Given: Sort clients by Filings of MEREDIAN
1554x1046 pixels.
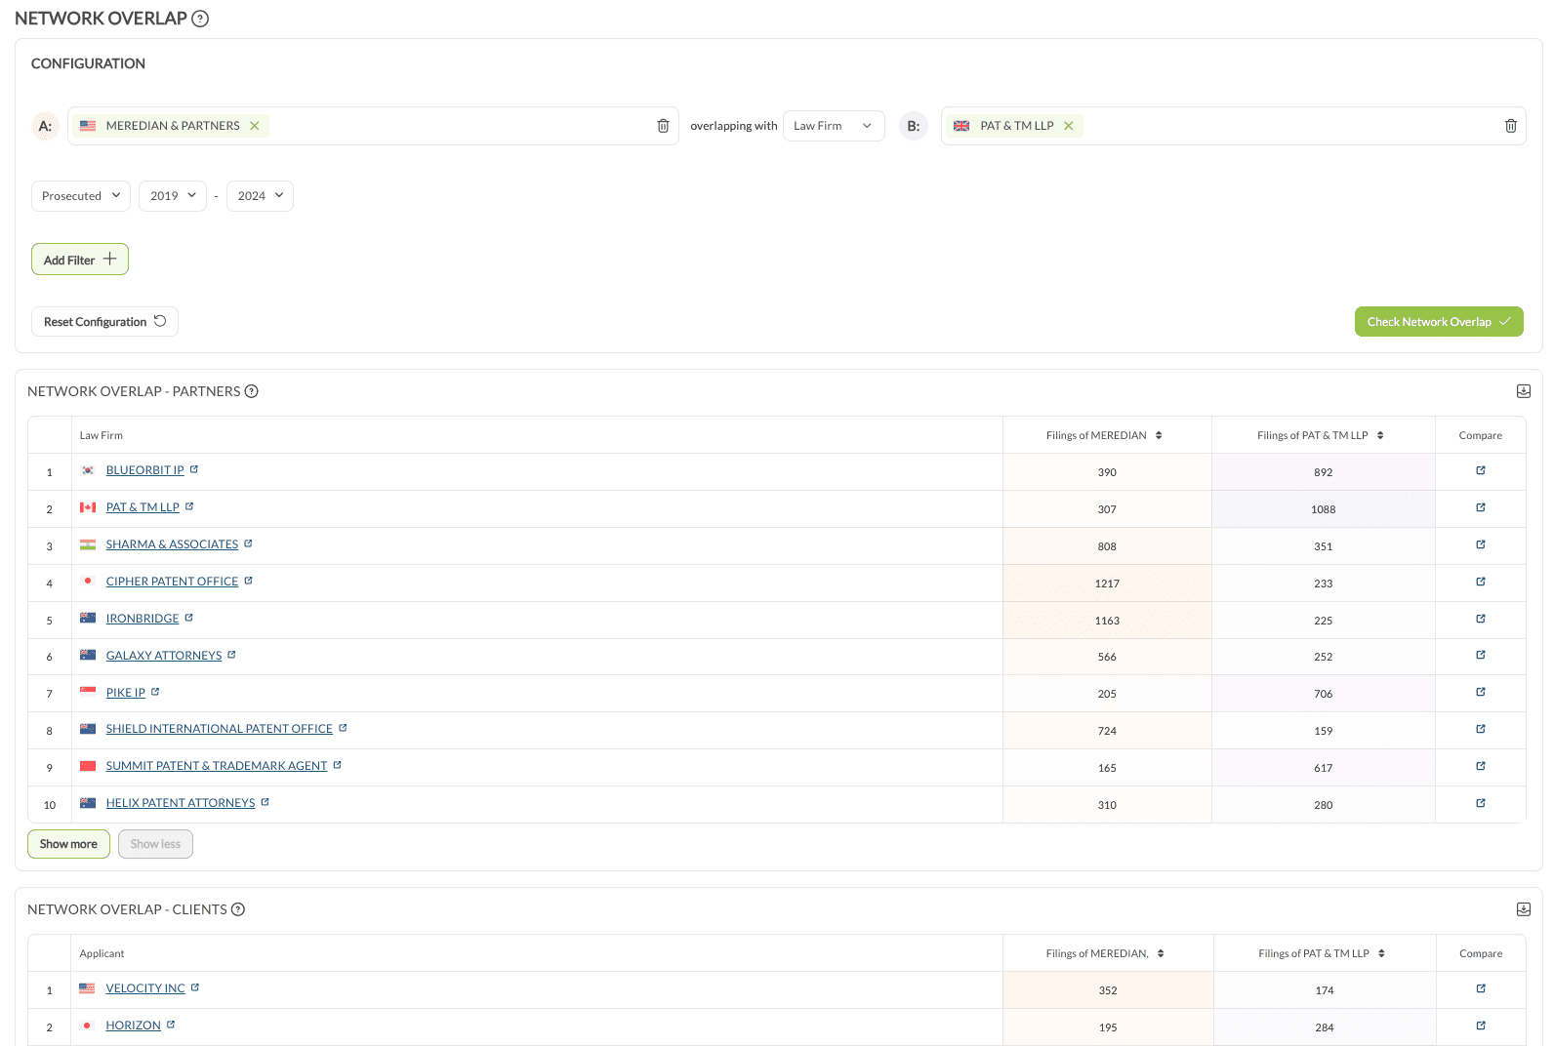Looking at the screenshot, I should (x=1161, y=953).
